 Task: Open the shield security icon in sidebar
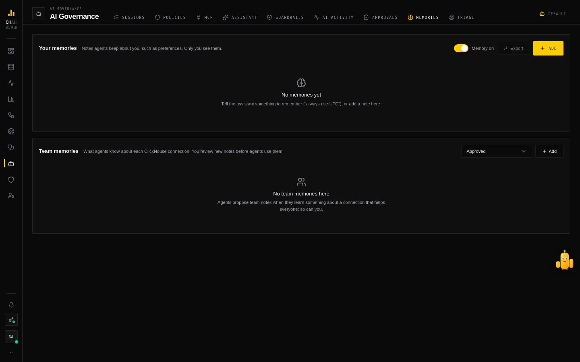click(11, 180)
